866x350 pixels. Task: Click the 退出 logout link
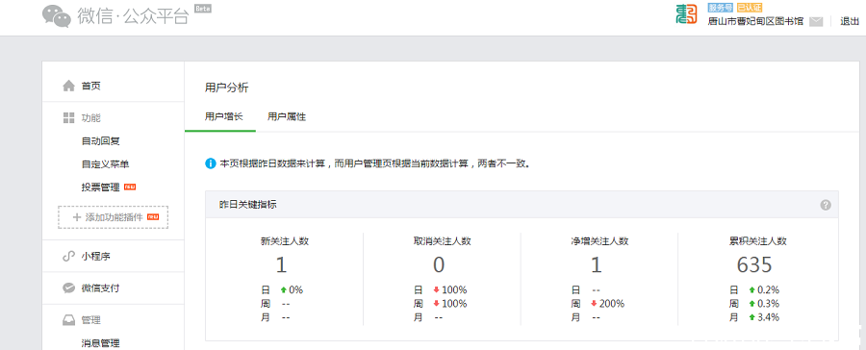pyautogui.click(x=850, y=21)
